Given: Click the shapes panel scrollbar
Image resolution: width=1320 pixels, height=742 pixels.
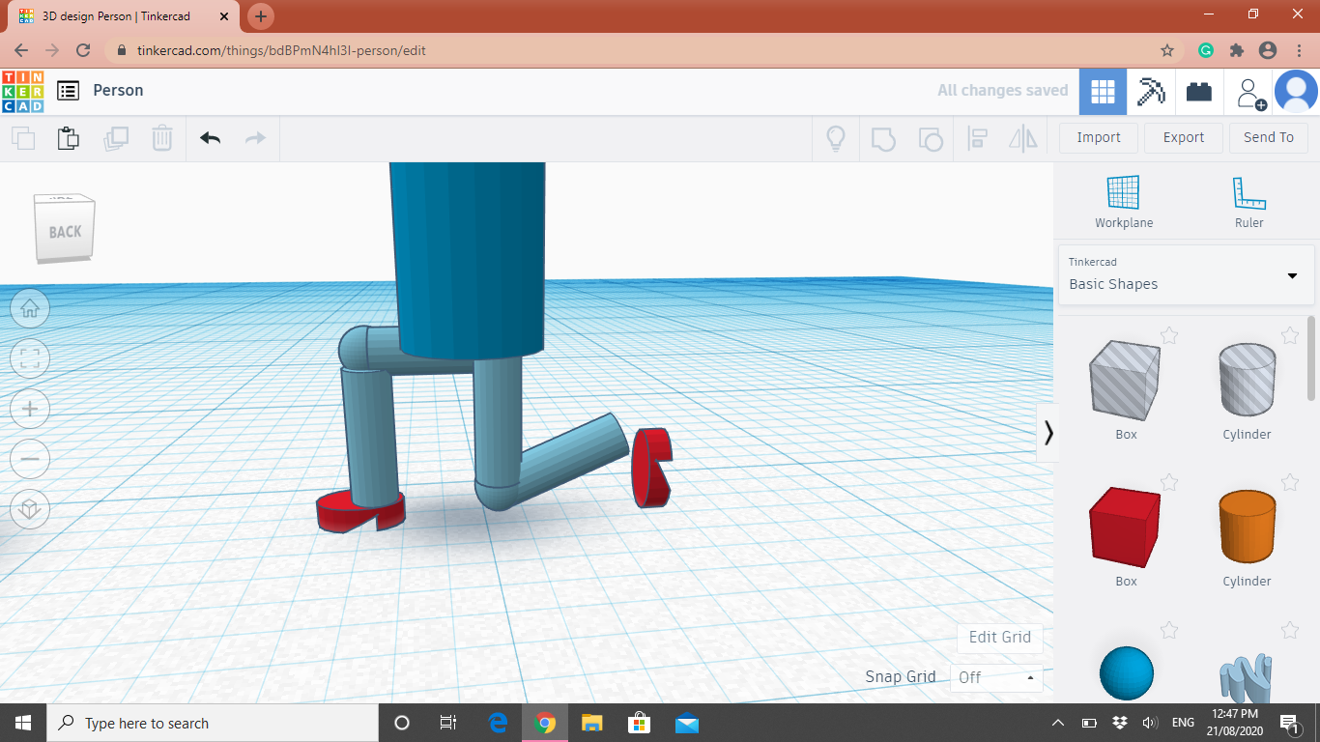Looking at the screenshot, I should pos(1311,357).
